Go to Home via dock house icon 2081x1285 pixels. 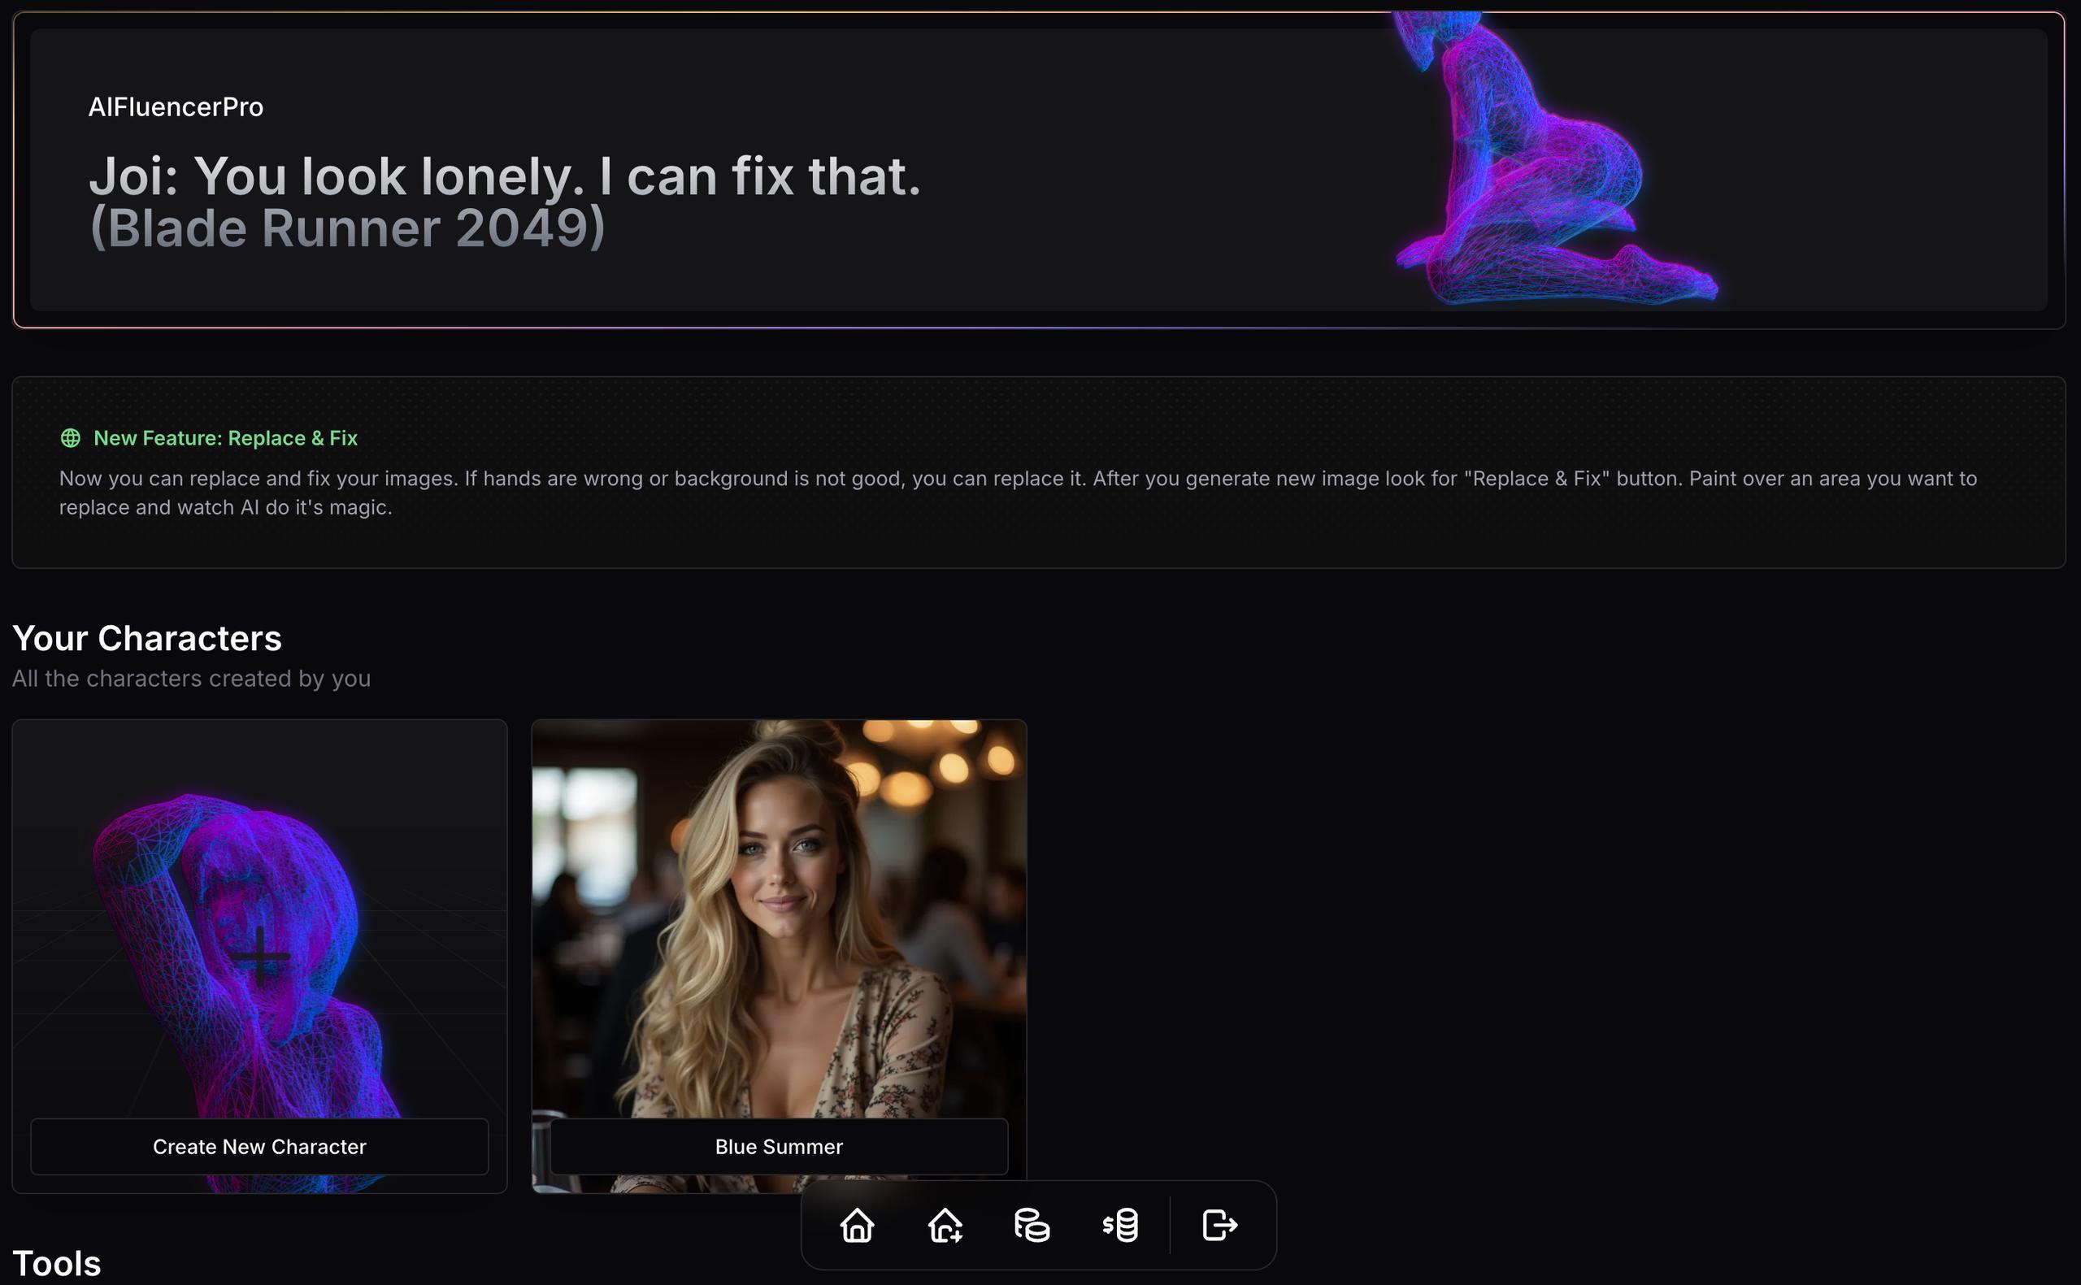(x=857, y=1225)
